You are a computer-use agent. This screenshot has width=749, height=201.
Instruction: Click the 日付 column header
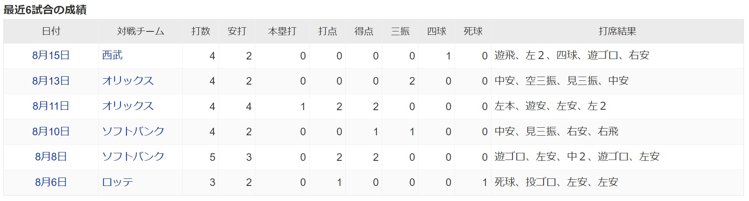pyautogui.click(x=51, y=31)
